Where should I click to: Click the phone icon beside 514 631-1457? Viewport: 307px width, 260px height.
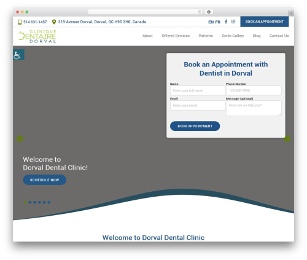pos(20,22)
